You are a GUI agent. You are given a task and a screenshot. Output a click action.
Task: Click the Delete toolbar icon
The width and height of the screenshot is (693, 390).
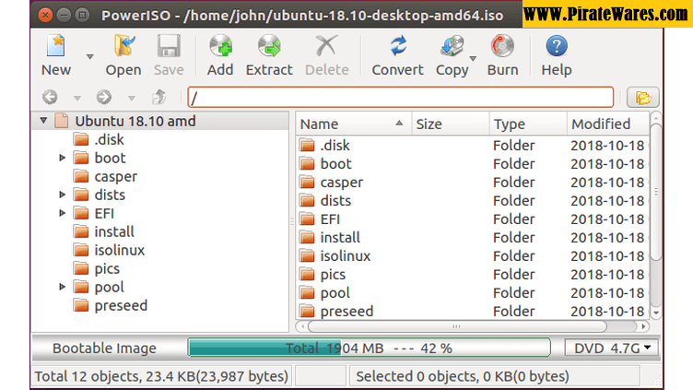[326, 46]
